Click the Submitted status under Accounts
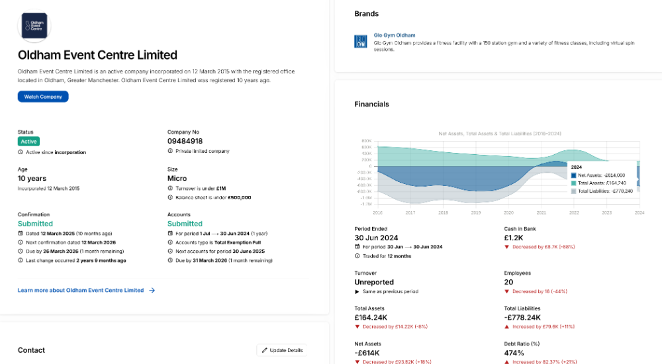 [185, 224]
